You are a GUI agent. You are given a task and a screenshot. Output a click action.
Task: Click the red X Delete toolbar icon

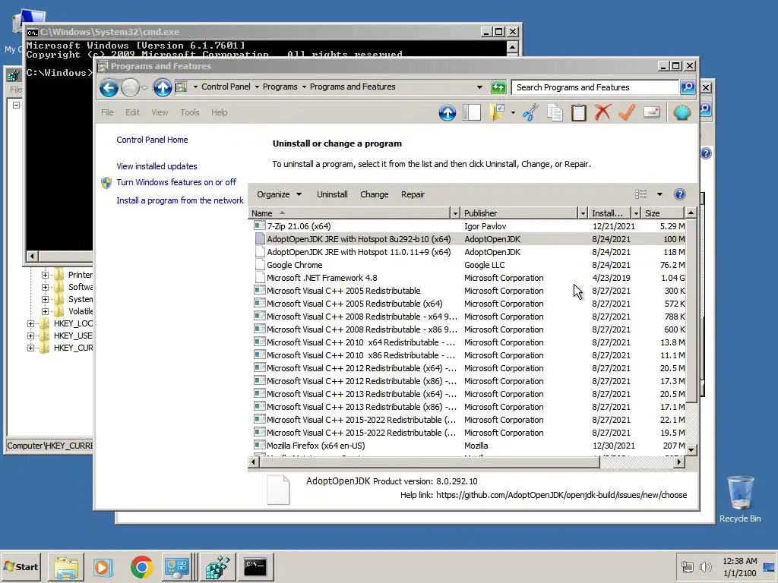pos(602,112)
